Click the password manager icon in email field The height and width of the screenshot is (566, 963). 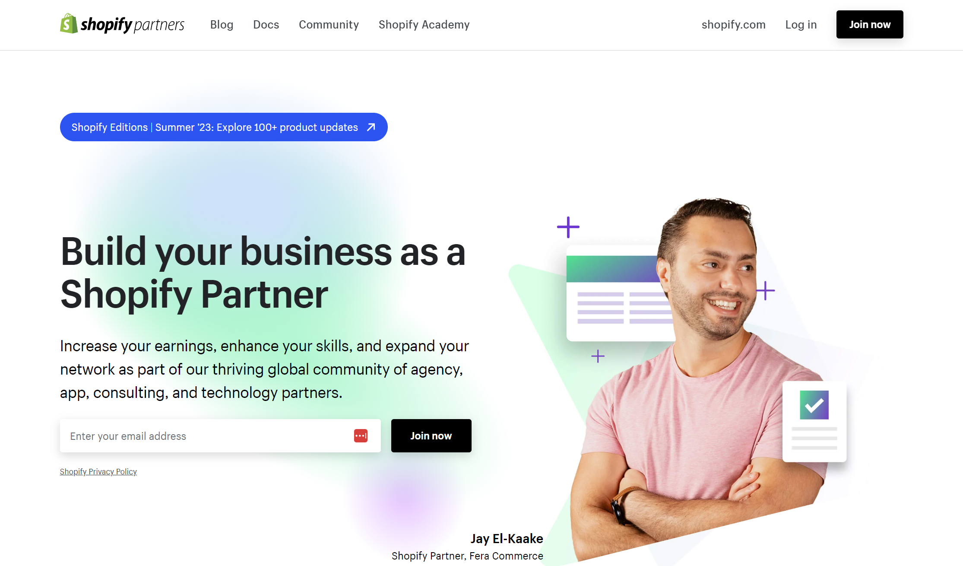[x=361, y=436]
